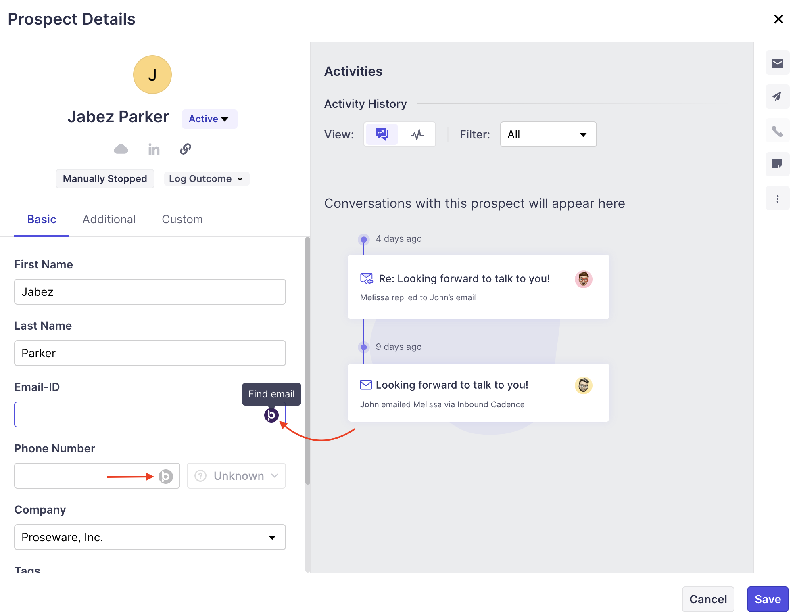The width and height of the screenshot is (795, 615).
Task: Open the sticky note icon
Action: (x=777, y=164)
